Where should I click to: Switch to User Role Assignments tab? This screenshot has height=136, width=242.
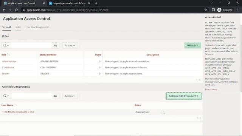click(x=37, y=27)
